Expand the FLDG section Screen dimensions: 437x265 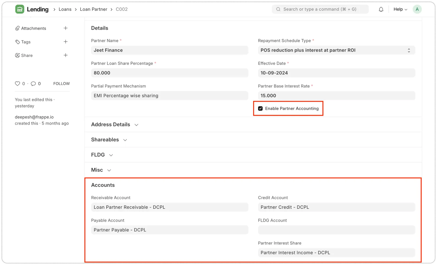pos(111,155)
